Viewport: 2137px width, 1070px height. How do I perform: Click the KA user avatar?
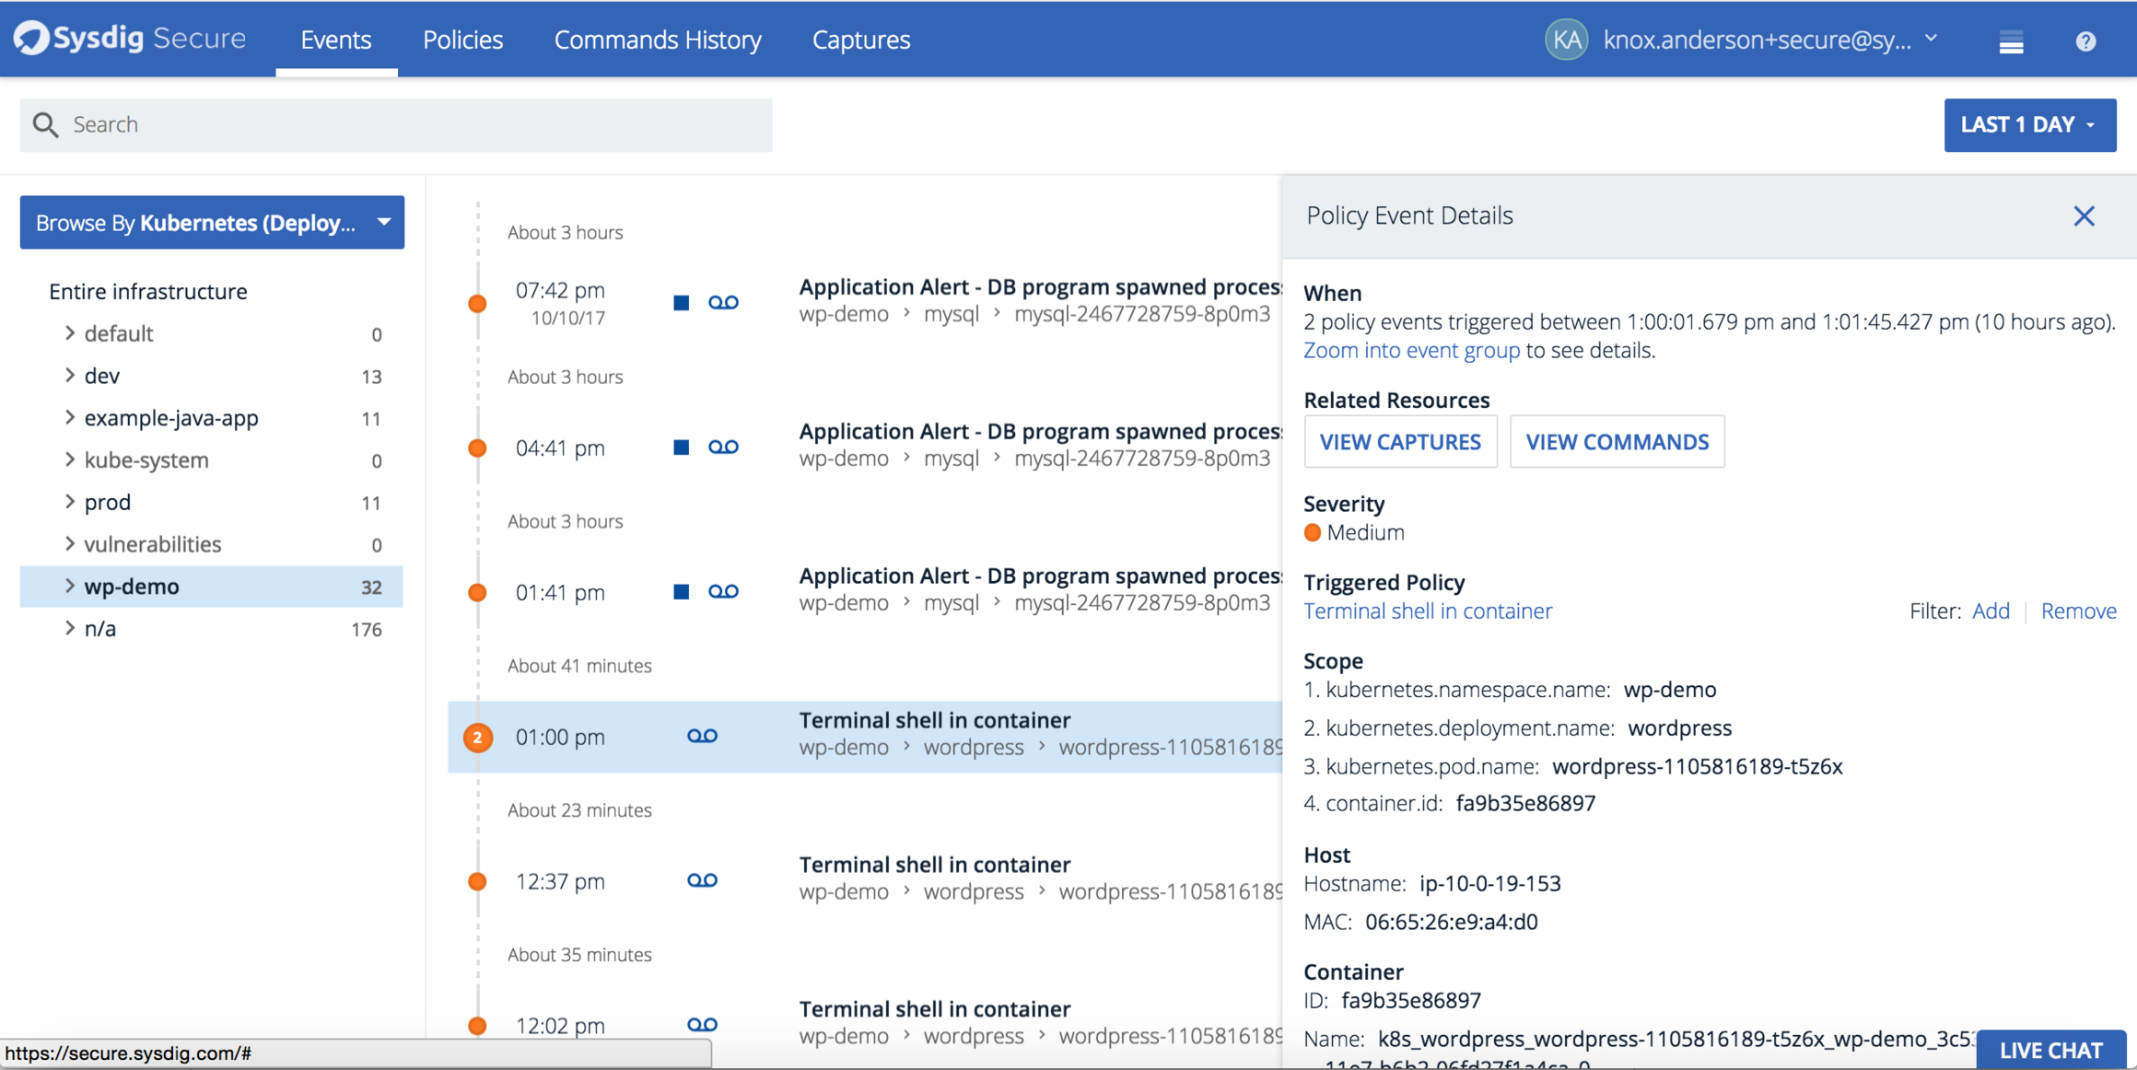pyautogui.click(x=1565, y=40)
